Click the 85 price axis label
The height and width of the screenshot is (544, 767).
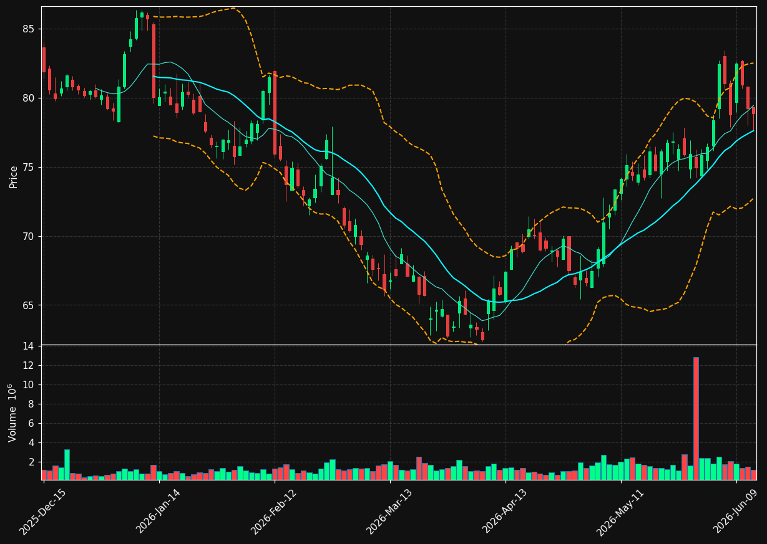29,29
